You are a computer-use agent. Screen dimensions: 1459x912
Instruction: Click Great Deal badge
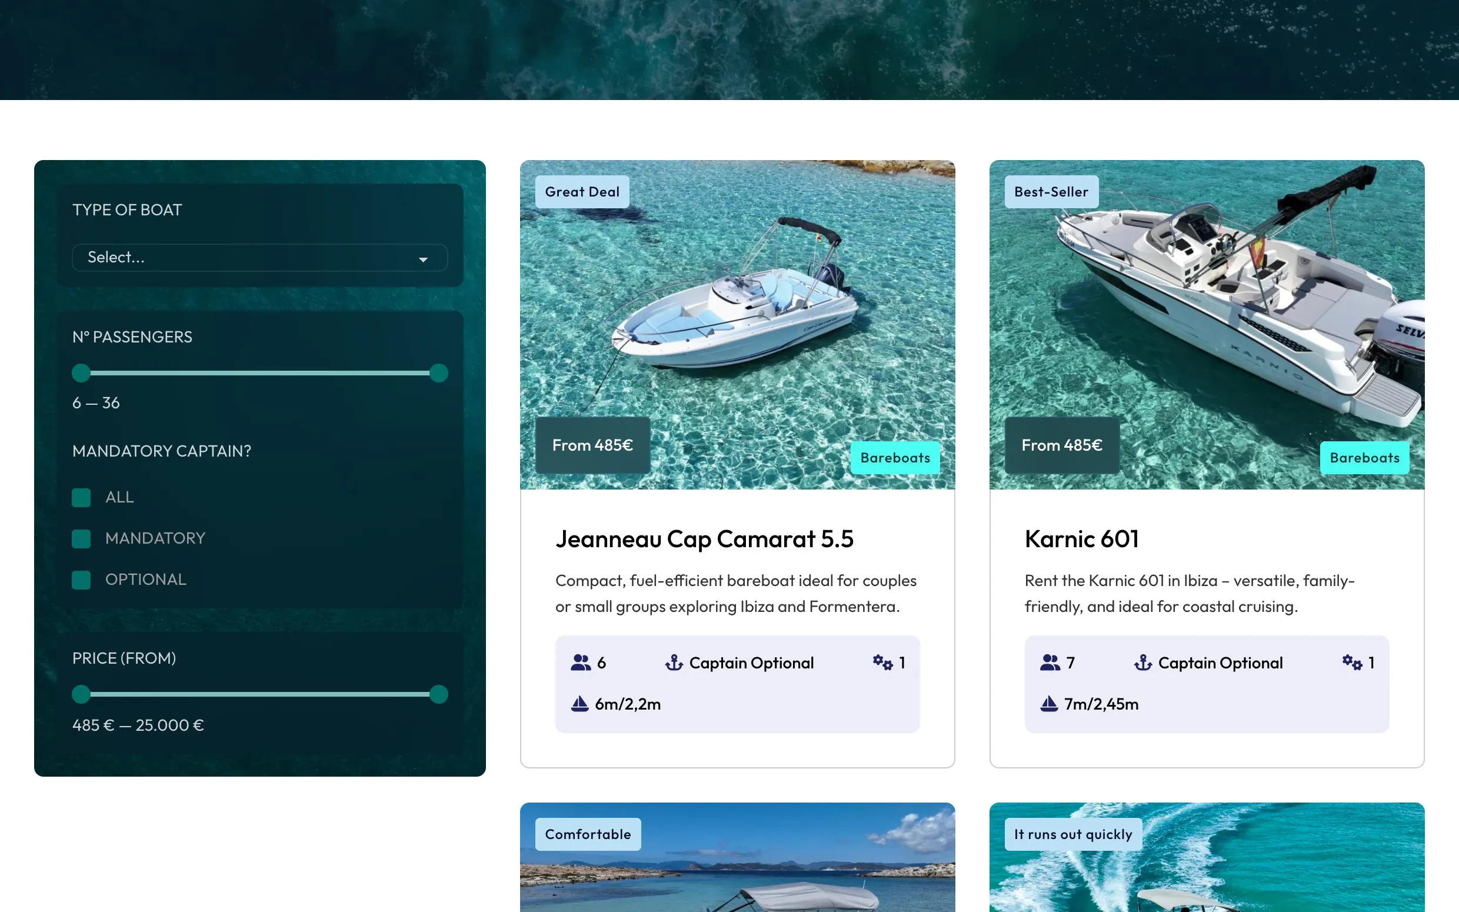(x=582, y=192)
